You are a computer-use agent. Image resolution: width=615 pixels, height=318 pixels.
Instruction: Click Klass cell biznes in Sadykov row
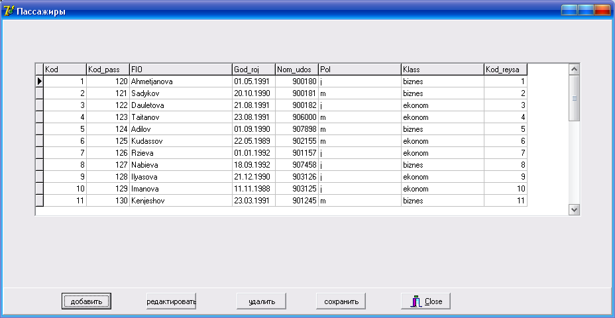tap(443, 93)
